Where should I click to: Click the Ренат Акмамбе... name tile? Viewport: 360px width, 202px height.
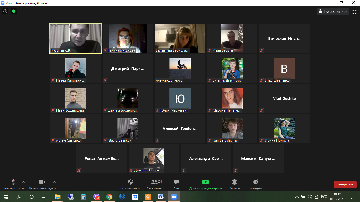tap(102, 159)
